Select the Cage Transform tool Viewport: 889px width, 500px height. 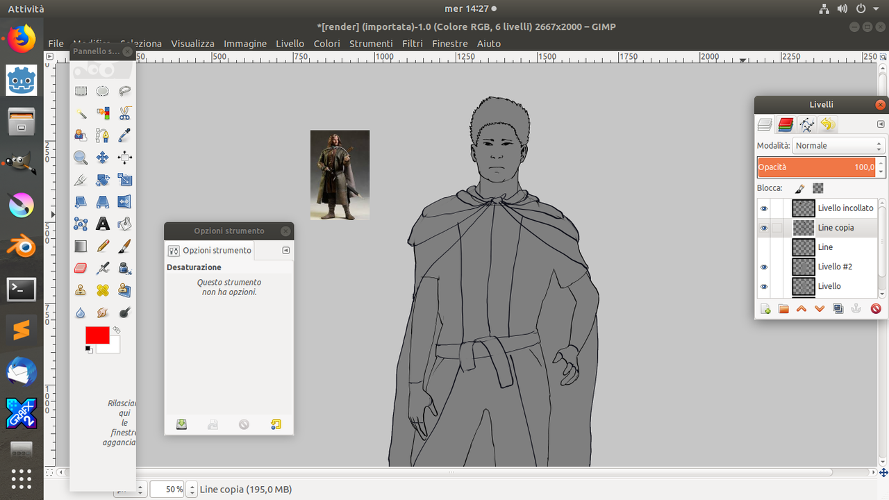pos(81,224)
